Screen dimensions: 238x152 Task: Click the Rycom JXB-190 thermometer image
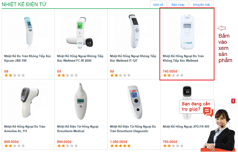pos(28,31)
